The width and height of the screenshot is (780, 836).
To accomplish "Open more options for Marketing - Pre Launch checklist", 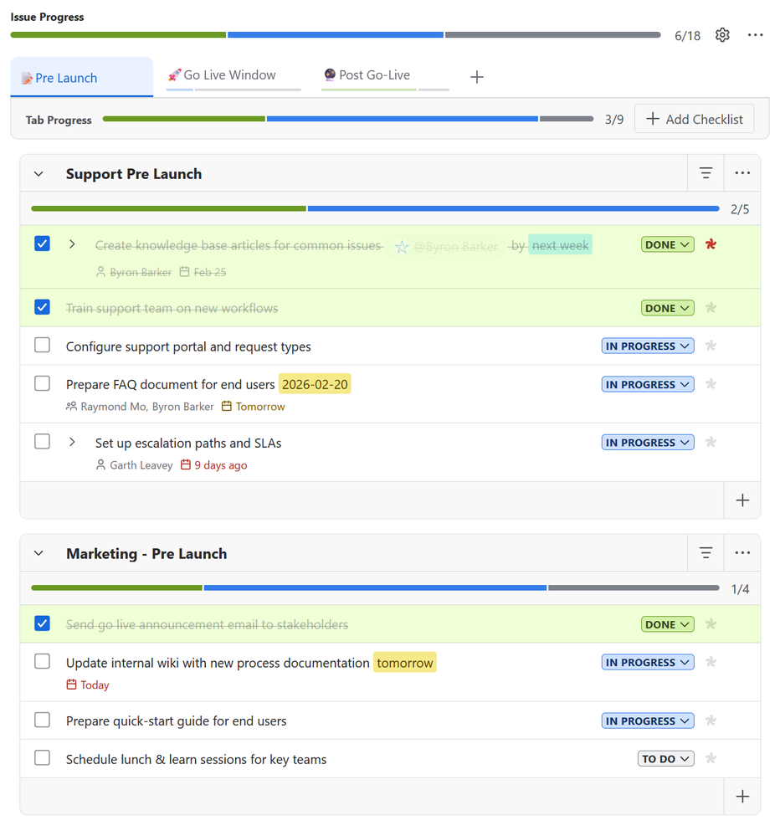I will [742, 553].
